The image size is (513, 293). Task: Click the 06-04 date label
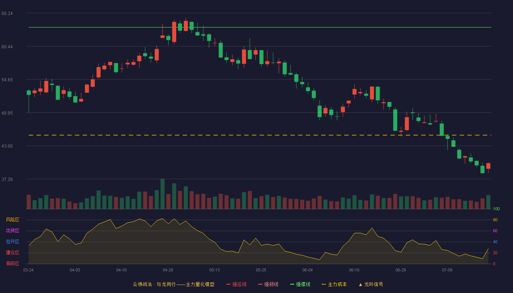[307, 270]
